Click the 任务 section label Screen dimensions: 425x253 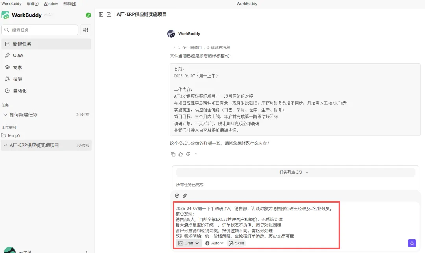[x=5, y=105]
